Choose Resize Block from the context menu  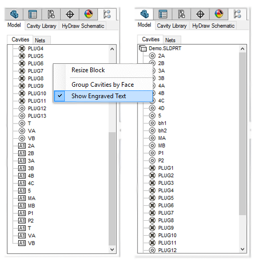pos(88,70)
